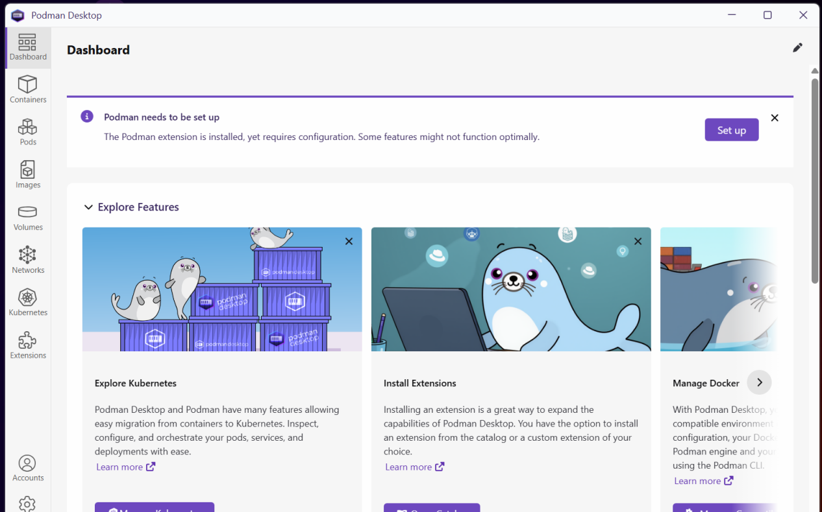The image size is (822, 512).
Task: Go to the Pods page
Action: [28, 132]
